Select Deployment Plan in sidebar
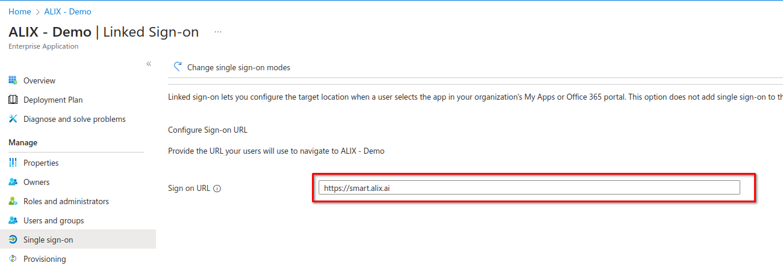783x272 pixels. pos(53,100)
